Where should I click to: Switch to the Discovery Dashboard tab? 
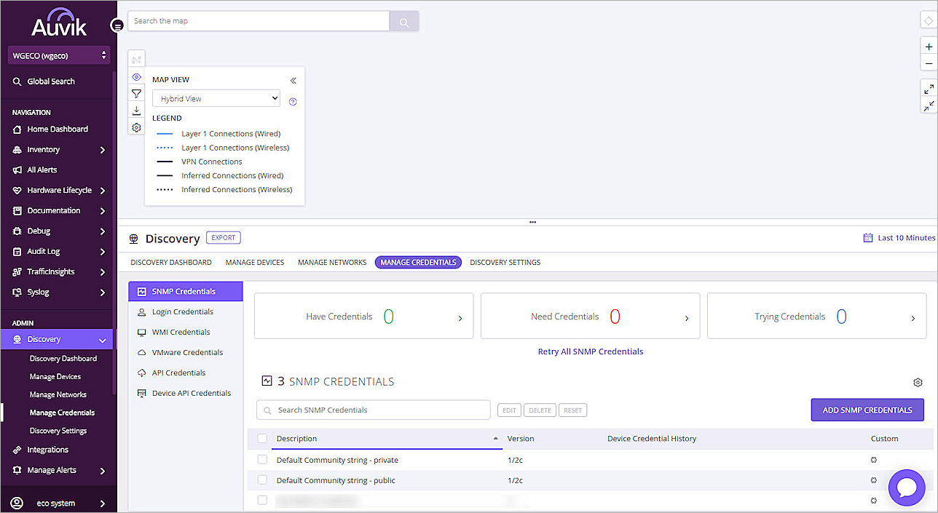click(170, 262)
